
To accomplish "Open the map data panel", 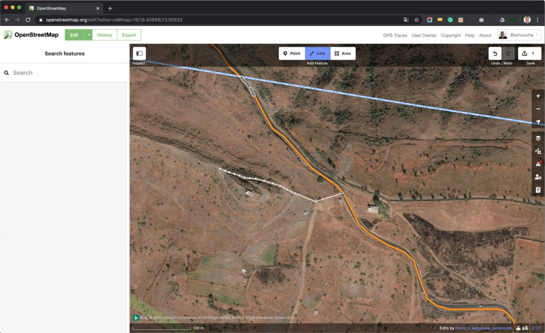I will click(538, 151).
